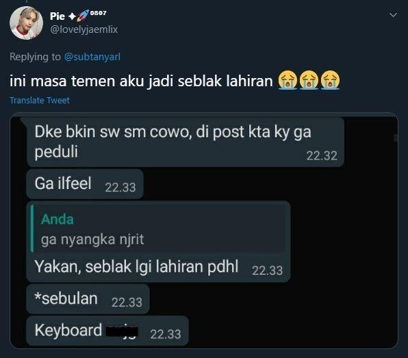Click the second crying emoji in tweet
Image resolution: width=408 pixels, height=358 pixels.
point(309,80)
